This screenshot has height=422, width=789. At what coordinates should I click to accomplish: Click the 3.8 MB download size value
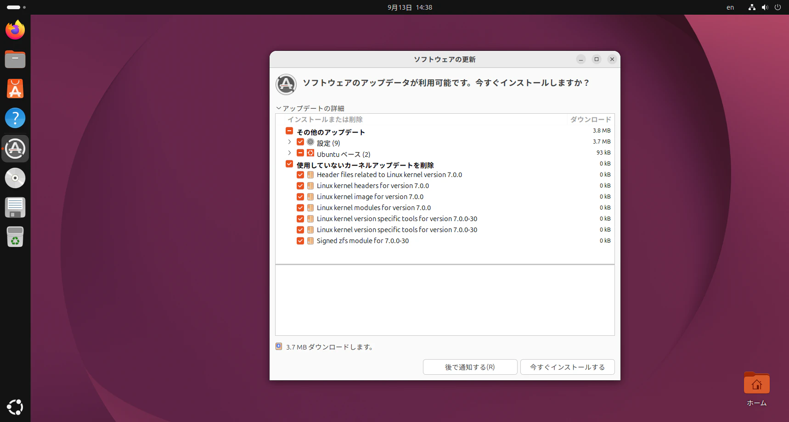[602, 131]
